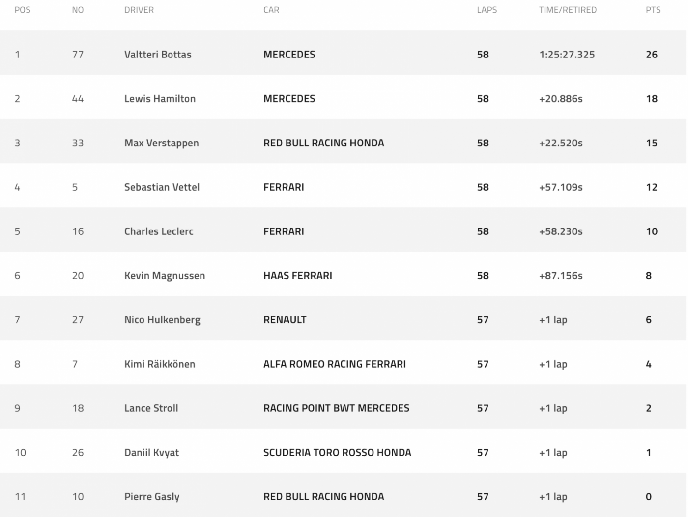Click the TIME/RETIRED column header

click(568, 10)
